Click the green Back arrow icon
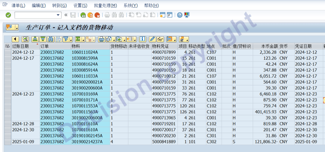Viewport: 325px width, 152px height. tap(83, 15)
